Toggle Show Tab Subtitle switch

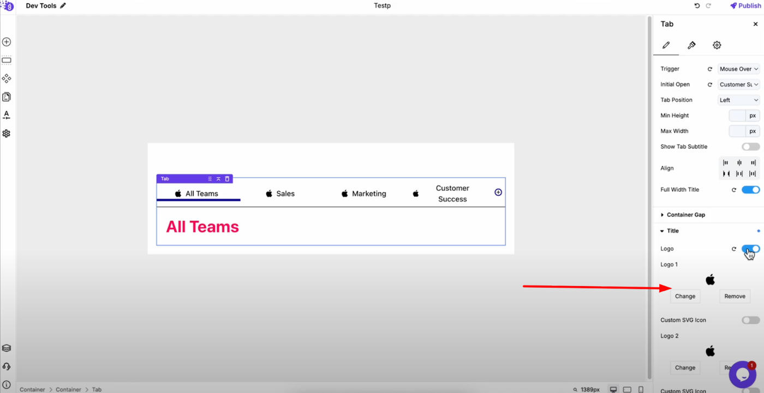coord(751,147)
